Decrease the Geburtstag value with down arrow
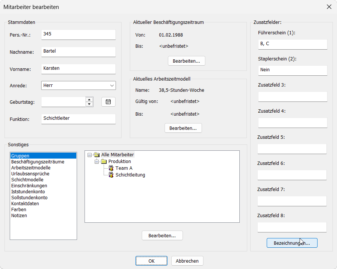The height and width of the screenshot is (269, 337). (89, 104)
